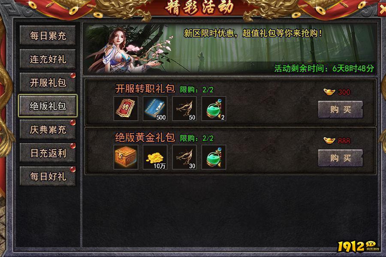Screen dimensions: 386x257
Task: Click the red 转 job-change scroll icon
Action: 126,109
